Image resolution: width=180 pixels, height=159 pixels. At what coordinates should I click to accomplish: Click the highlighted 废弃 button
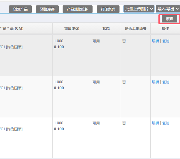pyautogui.click(x=170, y=19)
